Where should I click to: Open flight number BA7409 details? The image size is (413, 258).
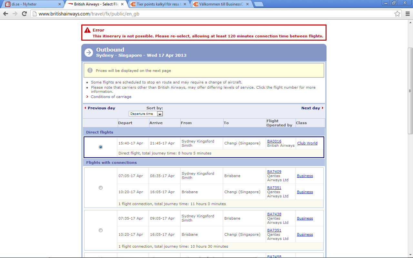click(274, 172)
